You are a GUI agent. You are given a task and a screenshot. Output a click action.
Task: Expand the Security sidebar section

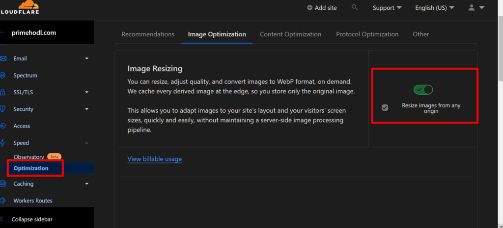coord(86,109)
